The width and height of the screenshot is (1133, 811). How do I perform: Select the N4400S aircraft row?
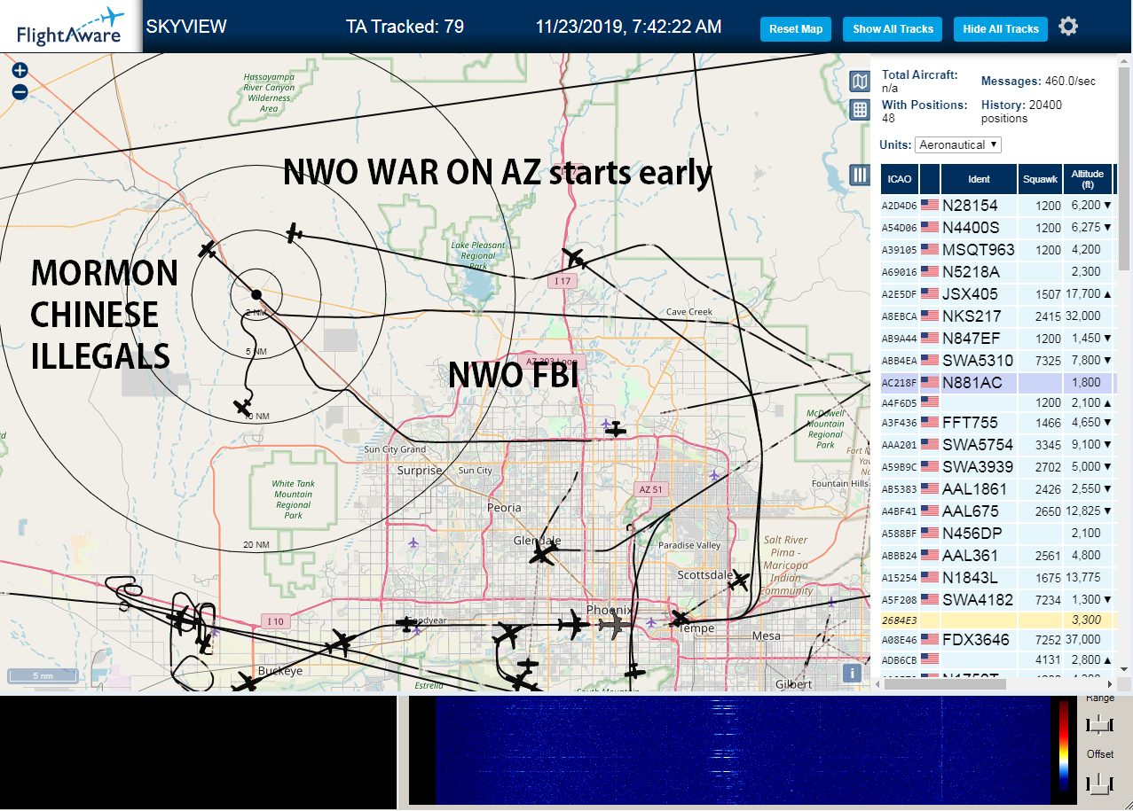998,227
